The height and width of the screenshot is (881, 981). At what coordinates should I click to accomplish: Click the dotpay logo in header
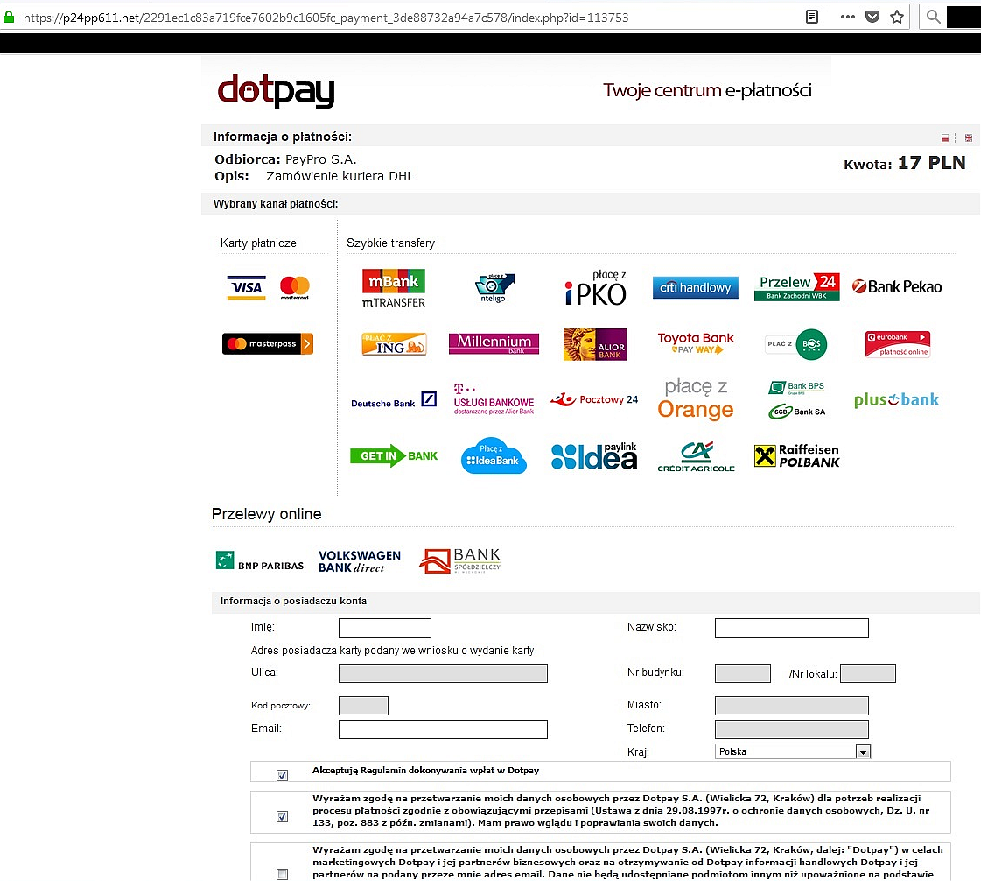pyautogui.click(x=276, y=90)
